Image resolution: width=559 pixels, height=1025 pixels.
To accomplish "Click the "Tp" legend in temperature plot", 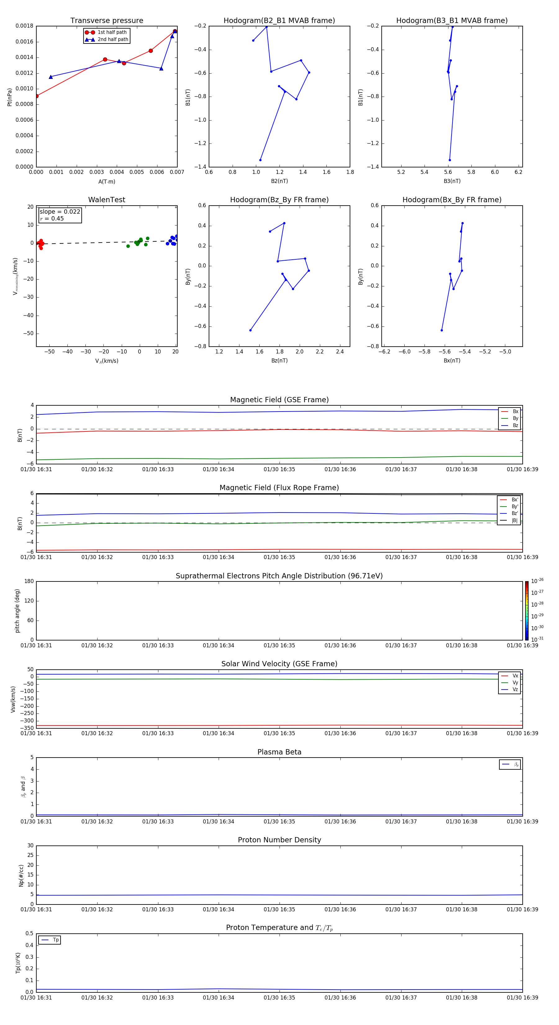I will [50, 940].
